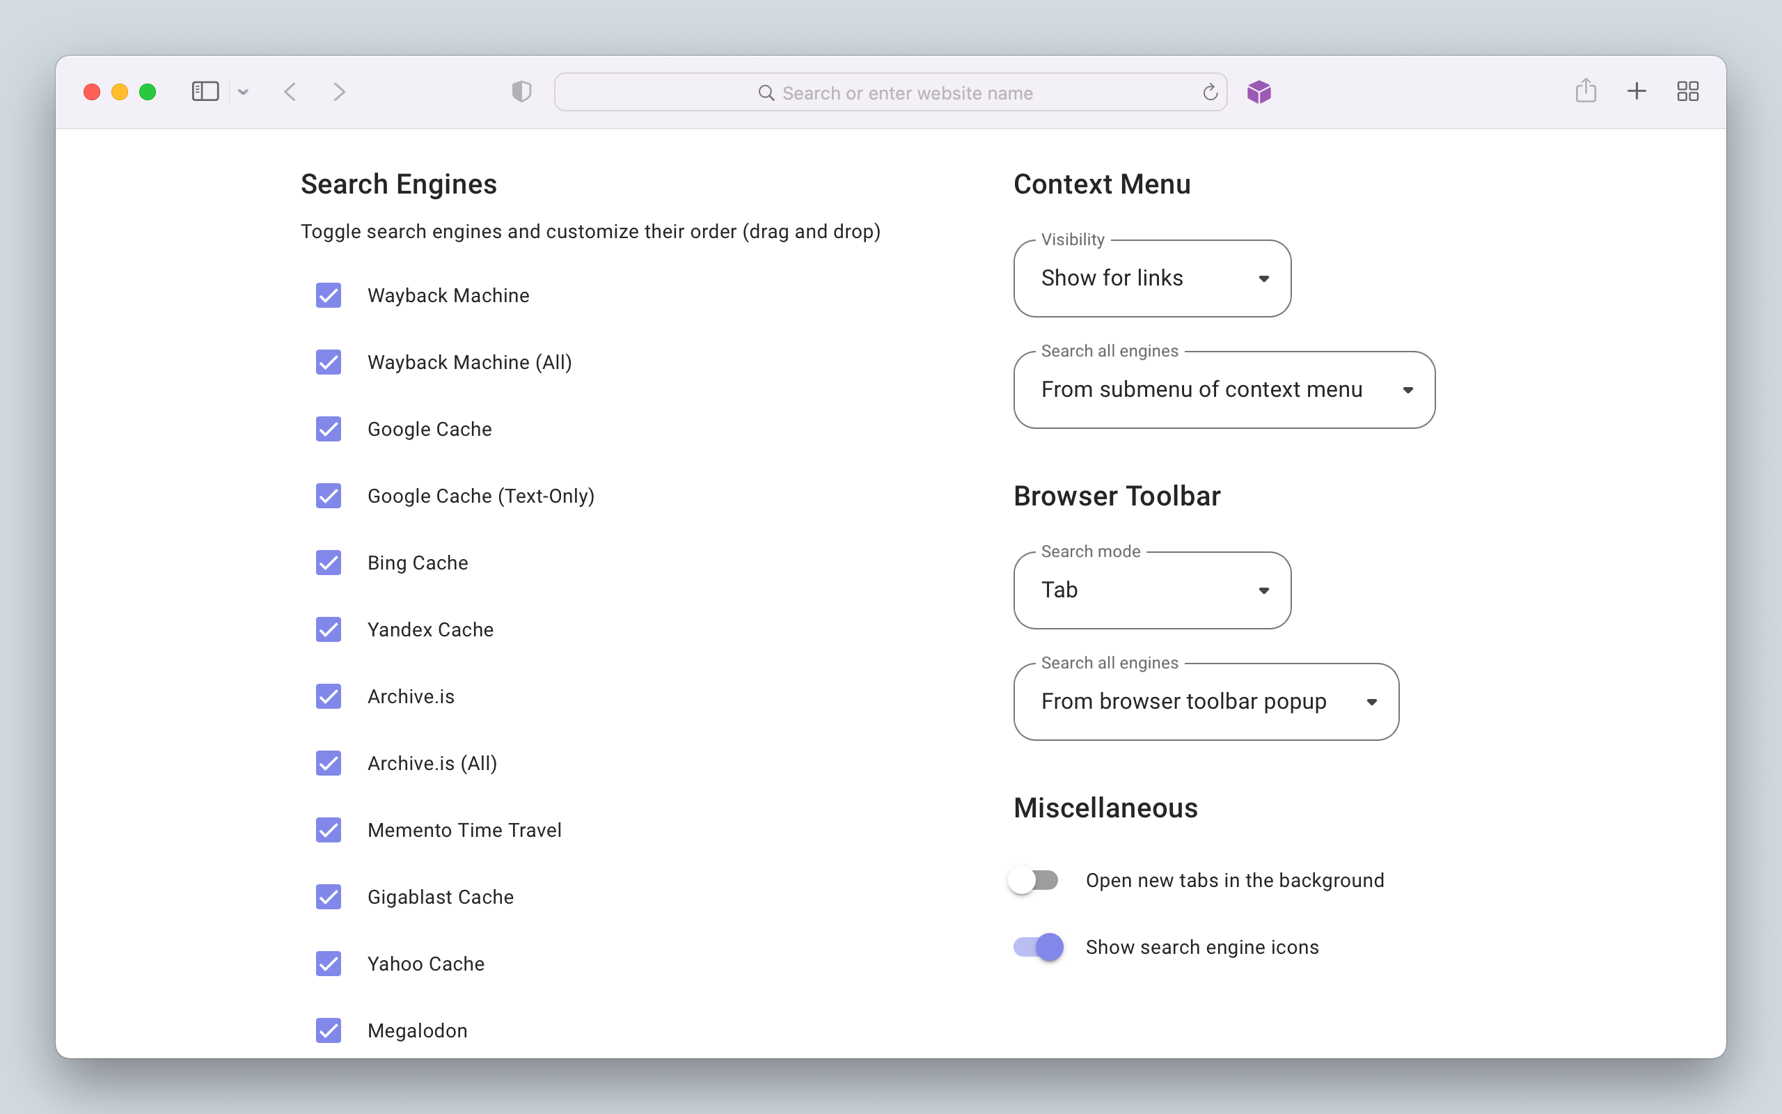This screenshot has height=1114, width=1782.
Task: Disable the Bing Cache checkbox
Action: pos(329,563)
